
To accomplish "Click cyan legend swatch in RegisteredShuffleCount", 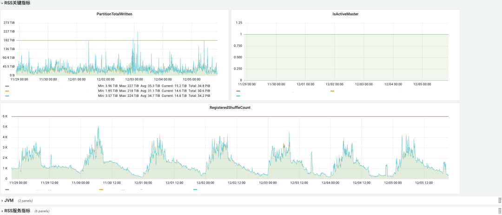I will click(195, 190).
